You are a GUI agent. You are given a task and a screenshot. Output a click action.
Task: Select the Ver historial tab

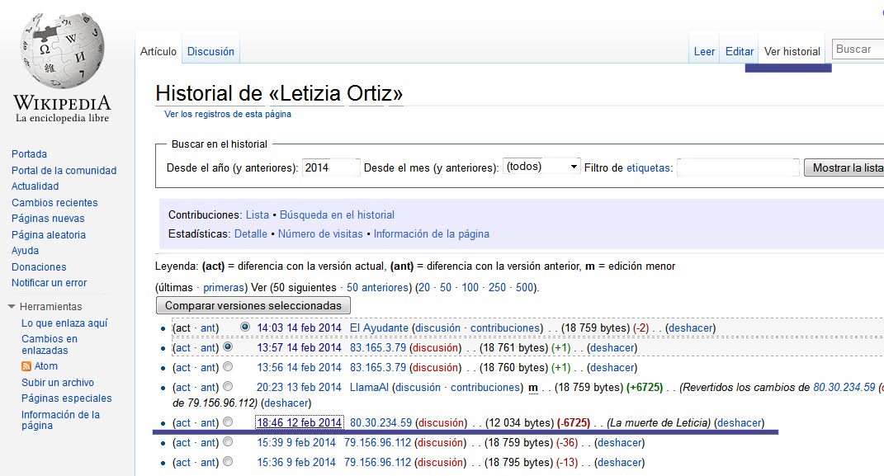point(792,51)
